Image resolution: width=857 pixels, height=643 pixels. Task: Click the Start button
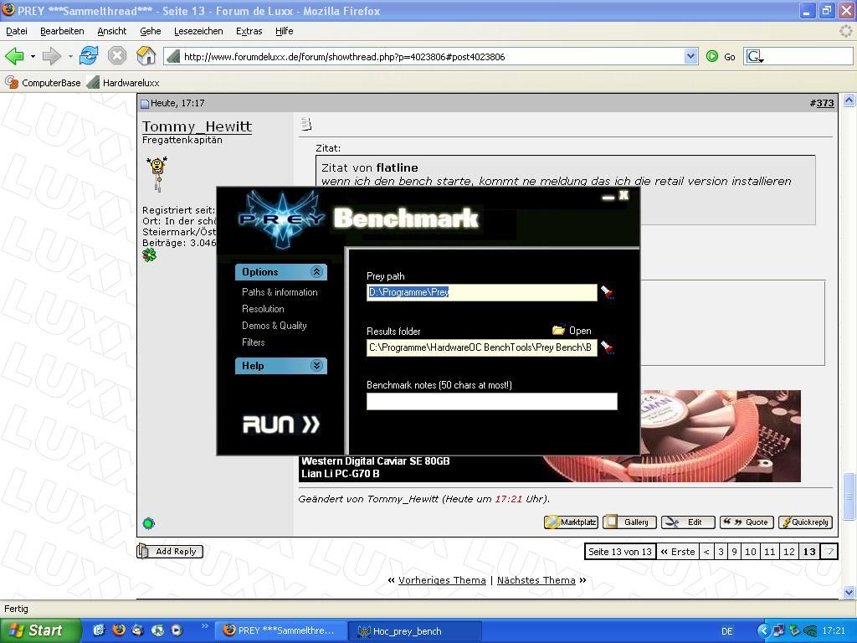(x=40, y=630)
